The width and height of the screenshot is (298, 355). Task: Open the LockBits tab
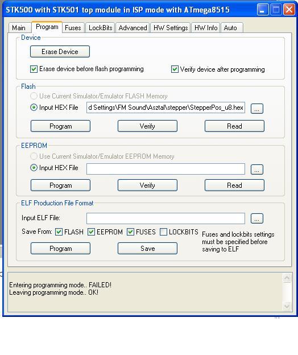pyautogui.click(x=100, y=28)
